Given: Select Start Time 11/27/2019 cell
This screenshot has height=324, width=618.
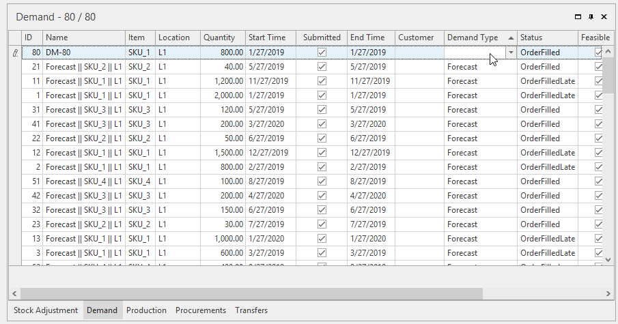Looking at the screenshot, I should (270, 81).
